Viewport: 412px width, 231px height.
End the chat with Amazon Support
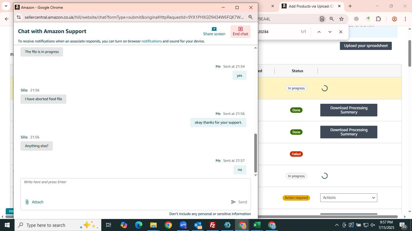pos(240,31)
